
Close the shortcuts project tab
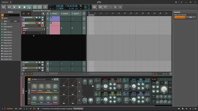[x=11, y=2]
